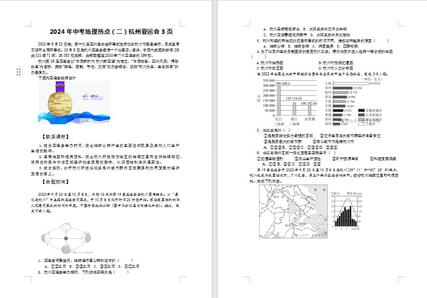427x298 pixels.
Task: Select the Asian Games gold medal image
Action: click(x=74, y=102)
